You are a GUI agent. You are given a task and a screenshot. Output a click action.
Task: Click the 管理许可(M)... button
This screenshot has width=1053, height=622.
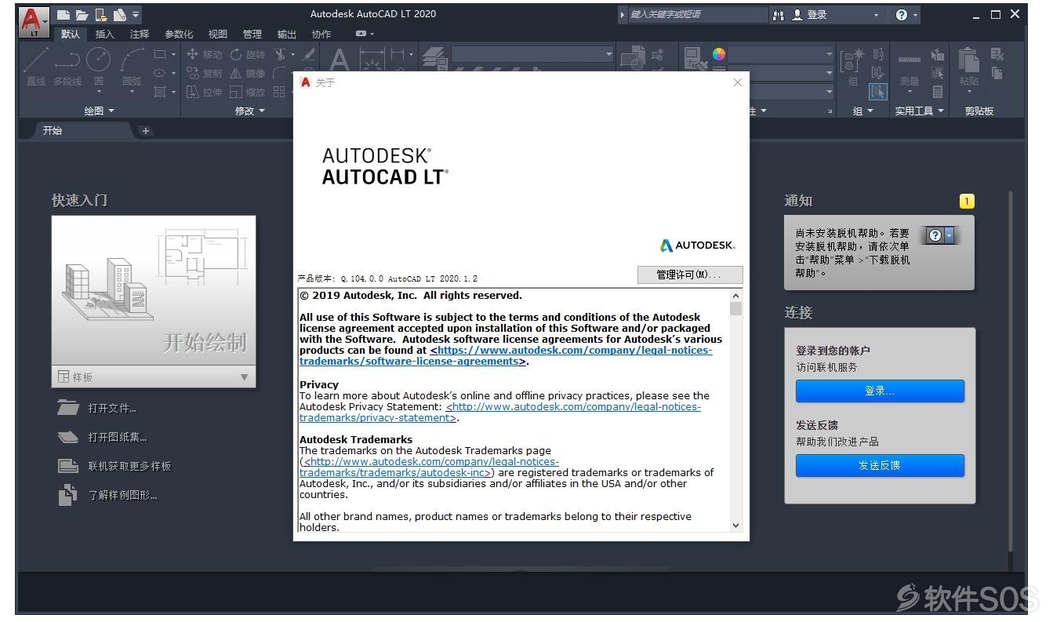(689, 275)
